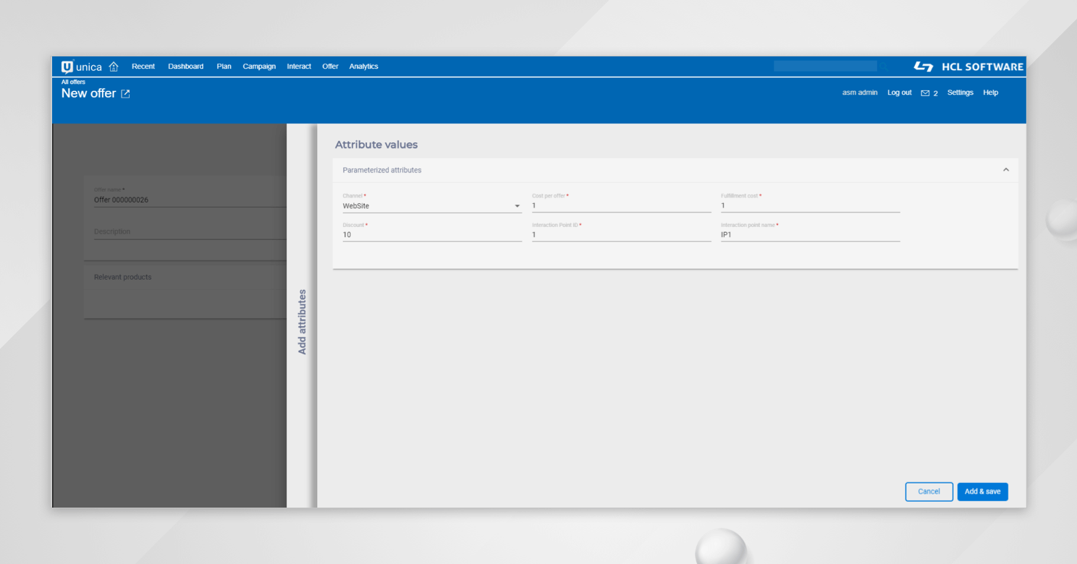Open the home icon in the navigation bar

point(113,66)
